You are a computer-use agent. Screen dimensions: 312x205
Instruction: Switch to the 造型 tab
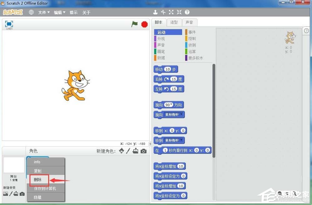coord(174,22)
